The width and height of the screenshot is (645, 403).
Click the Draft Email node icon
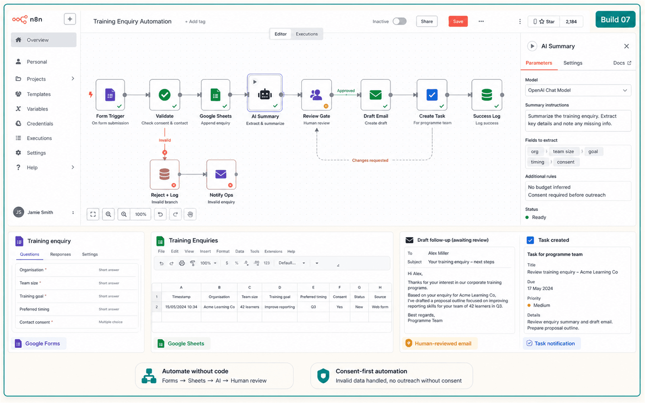(376, 95)
